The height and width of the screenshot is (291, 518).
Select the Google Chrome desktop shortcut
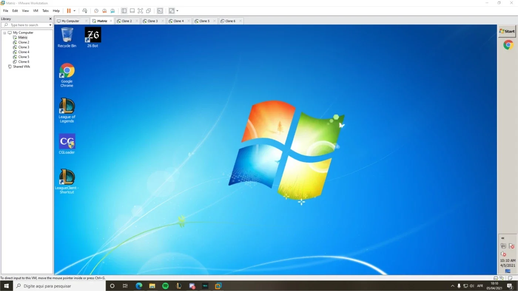(x=67, y=75)
